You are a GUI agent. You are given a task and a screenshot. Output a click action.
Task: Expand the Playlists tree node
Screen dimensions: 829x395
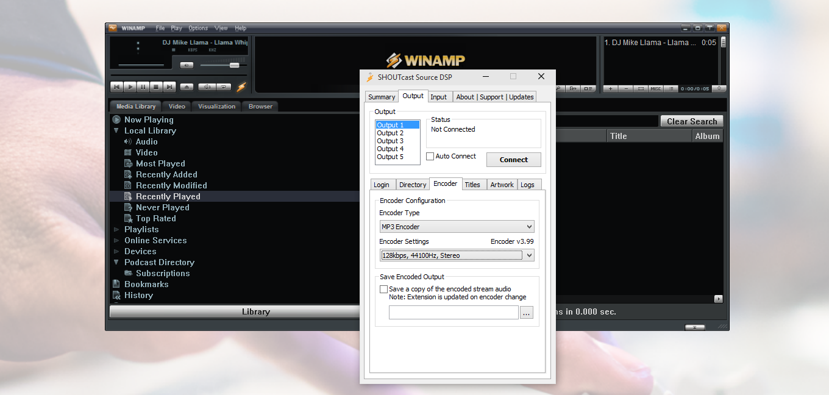pyautogui.click(x=116, y=229)
